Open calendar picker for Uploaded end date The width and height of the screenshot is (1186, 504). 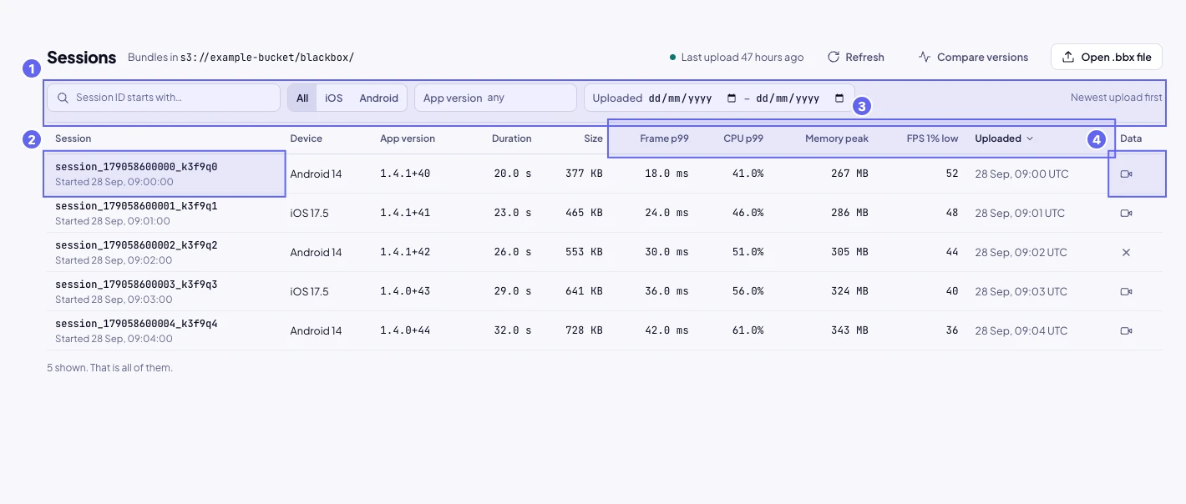coord(839,98)
